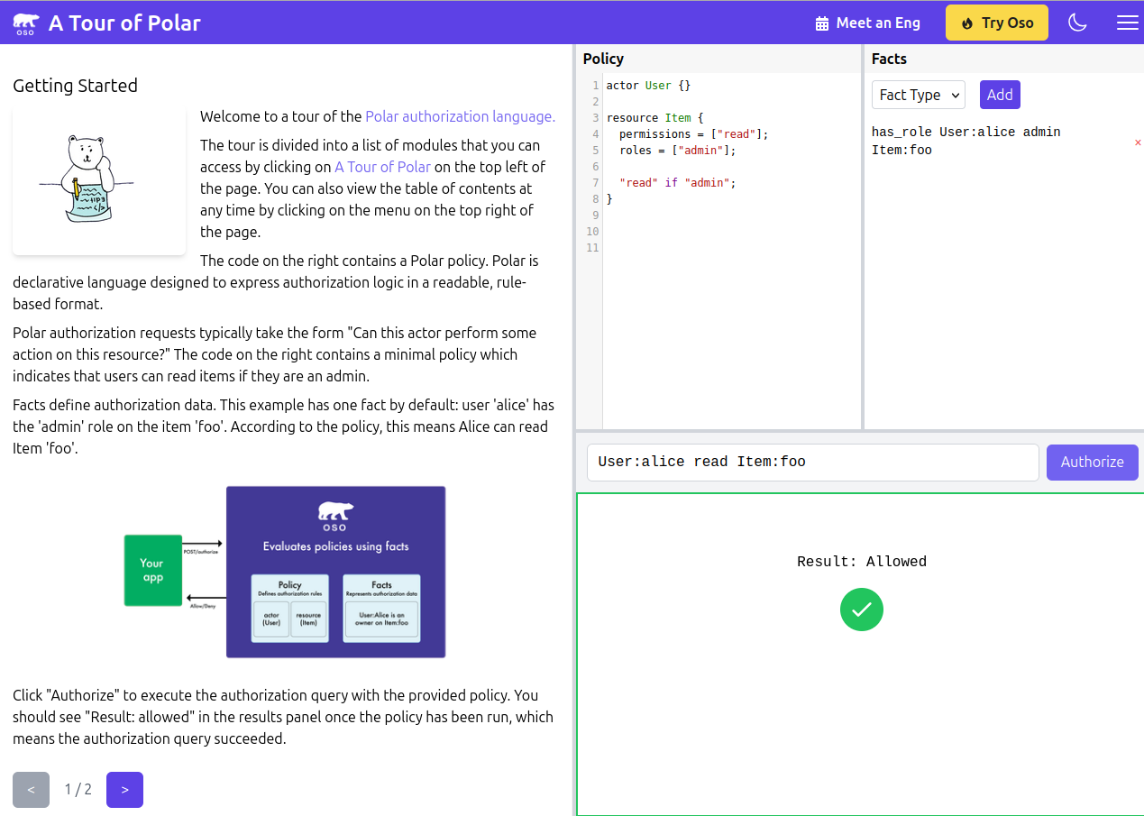
Task: Click the Facts panel heading
Action: 889,59
